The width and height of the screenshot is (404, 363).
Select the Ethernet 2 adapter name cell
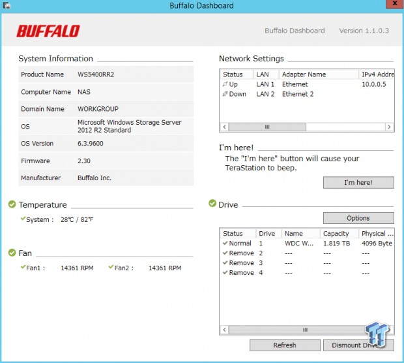click(298, 94)
